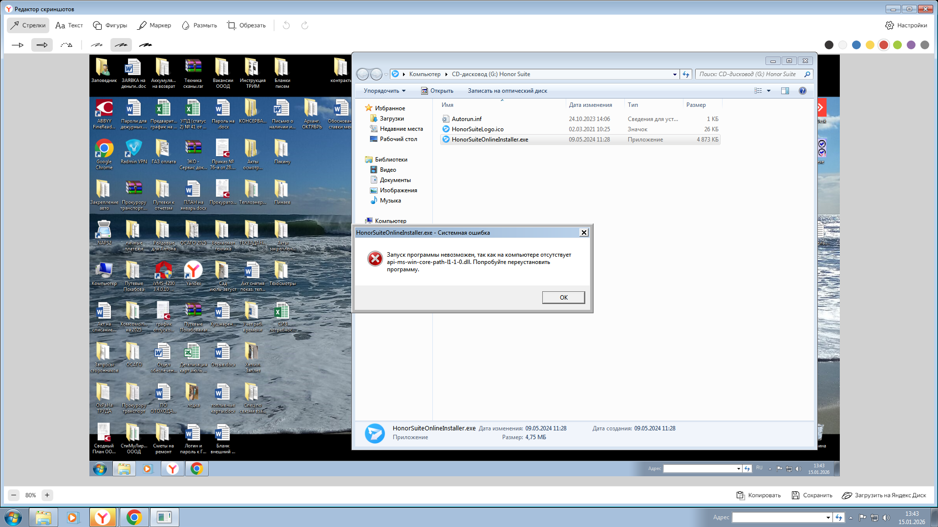Screen dimensions: 938x527
Task: Pick the blue color swatch
Action: [856, 45]
